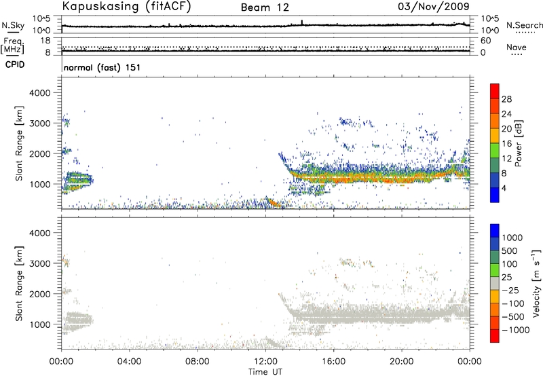Image resolution: width=543 pixels, height=376 pixels.
Task: Click the "Freq. [MHz]" axis label
Action: pyautogui.click(x=13, y=45)
